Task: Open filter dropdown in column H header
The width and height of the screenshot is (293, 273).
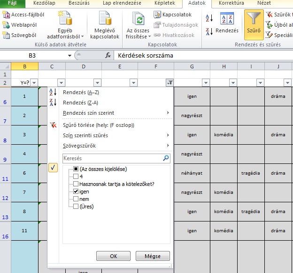Action: pos(233,83)
